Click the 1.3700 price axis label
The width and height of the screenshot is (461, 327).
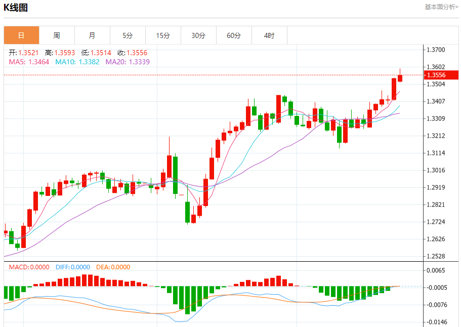pos(436,50)
